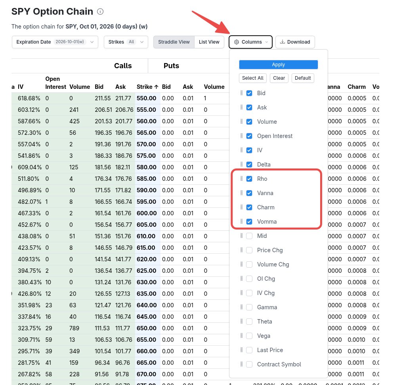Click the Charm column header
The height and width of the screenshot is (385, 401).
pyautogui.click(x=357, y=87)
